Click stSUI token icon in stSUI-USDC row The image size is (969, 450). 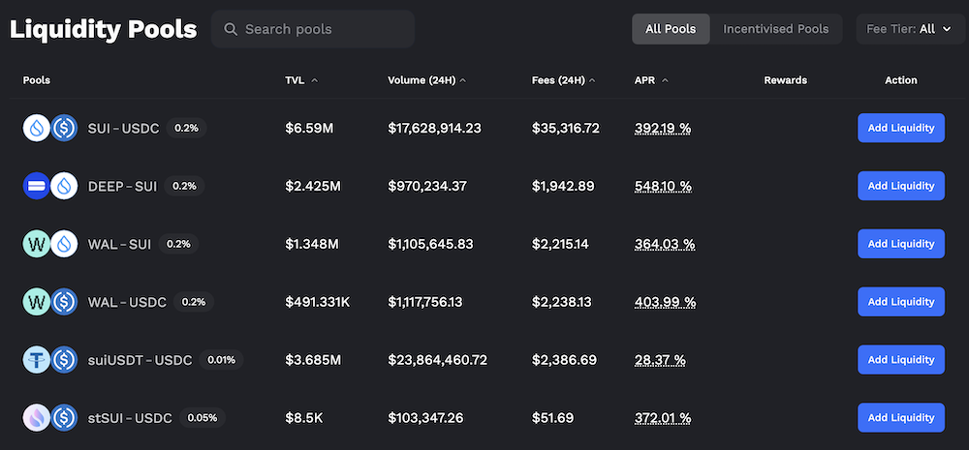(37, 417)
